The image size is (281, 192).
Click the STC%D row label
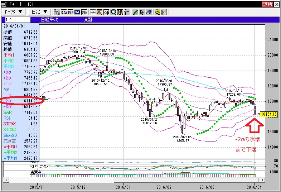(x=10, y=130)
